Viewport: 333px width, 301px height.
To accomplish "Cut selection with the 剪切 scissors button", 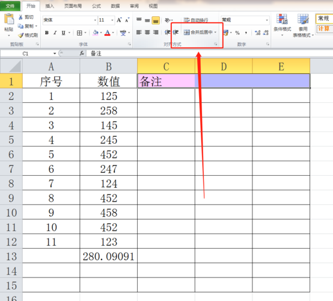I will pos(26,17).
